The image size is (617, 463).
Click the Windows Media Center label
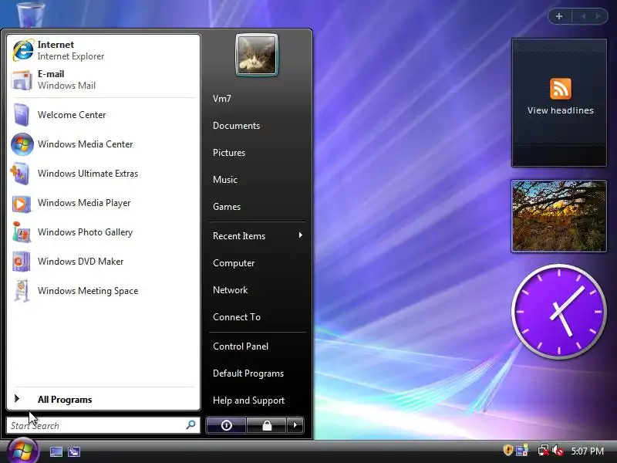(85, 144)
